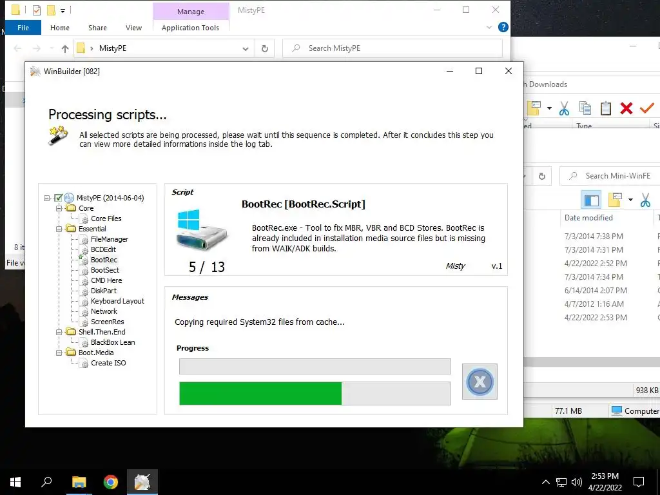Click the gear icon beside Network script
Screen dimensions: 660x495
[x=84, y=311]
